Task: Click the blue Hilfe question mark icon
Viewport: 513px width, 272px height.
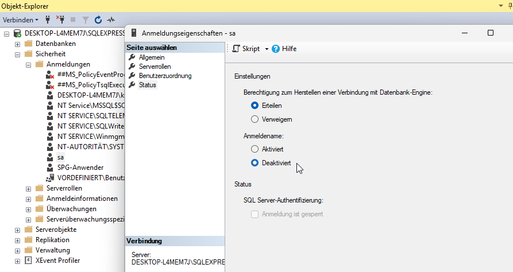Action: click(276, 49)
